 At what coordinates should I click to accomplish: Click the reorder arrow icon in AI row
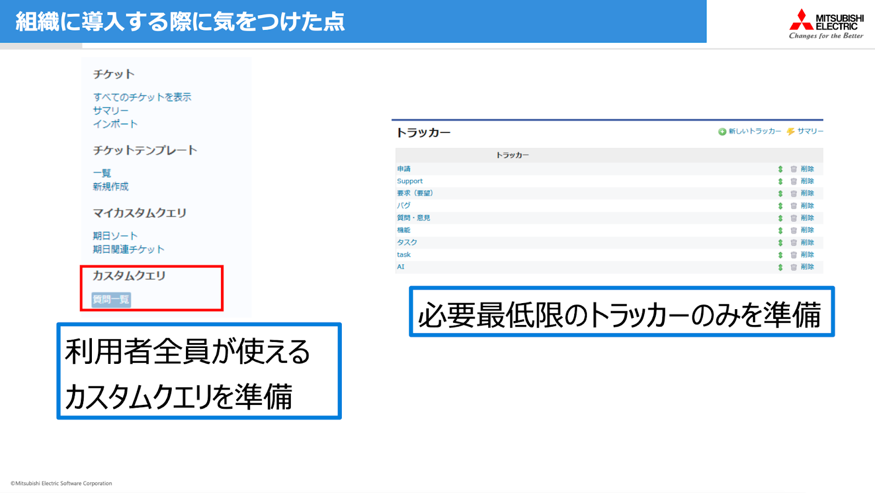pos(780,267)
